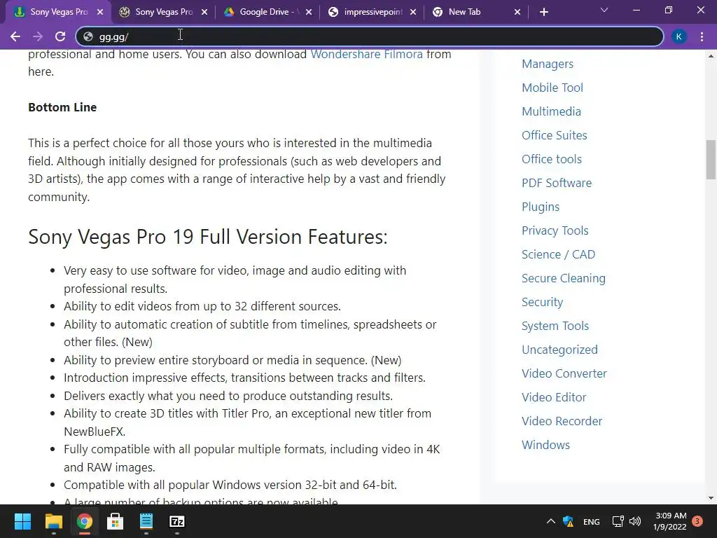Click the page scrollbar thumb
The width and height of the screenshot is (717, 538).
point(711,160)
